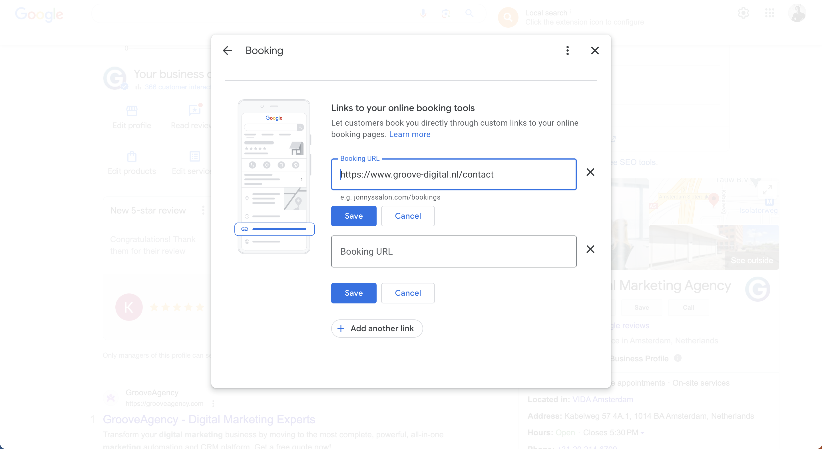Save the second booking URL
This screenshot has width=822, height=449.
353,293
